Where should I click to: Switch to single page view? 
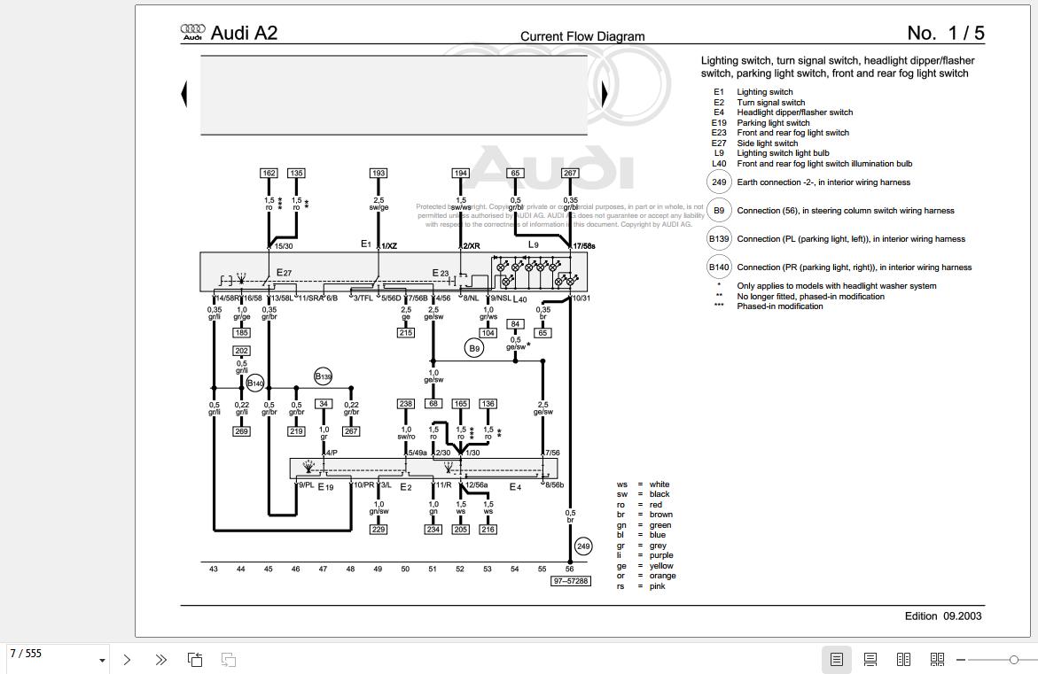point(837,660)
